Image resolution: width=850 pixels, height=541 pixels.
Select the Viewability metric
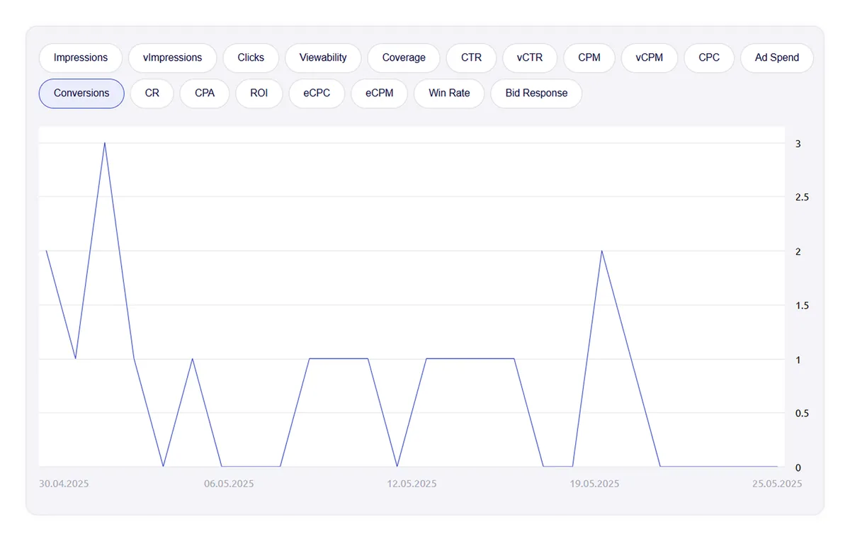pyautogui.click(x=323, y=58)
